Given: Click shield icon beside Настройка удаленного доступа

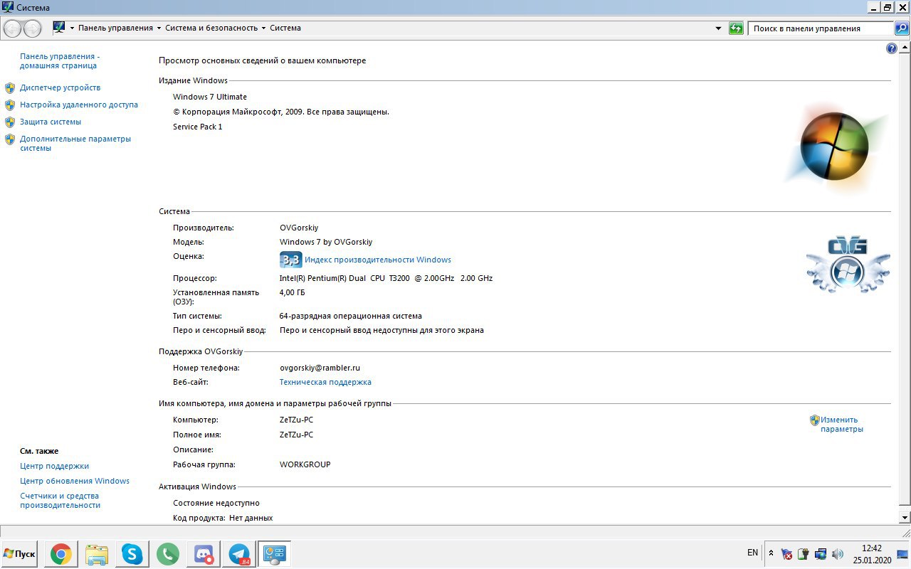Looking at the screenshot, I should coord(10,105).
